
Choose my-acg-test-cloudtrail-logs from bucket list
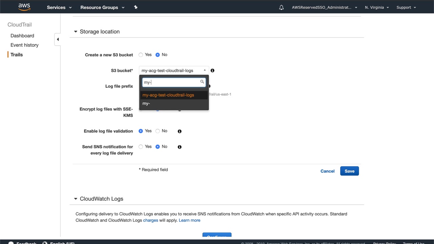(x=168, y=95)
